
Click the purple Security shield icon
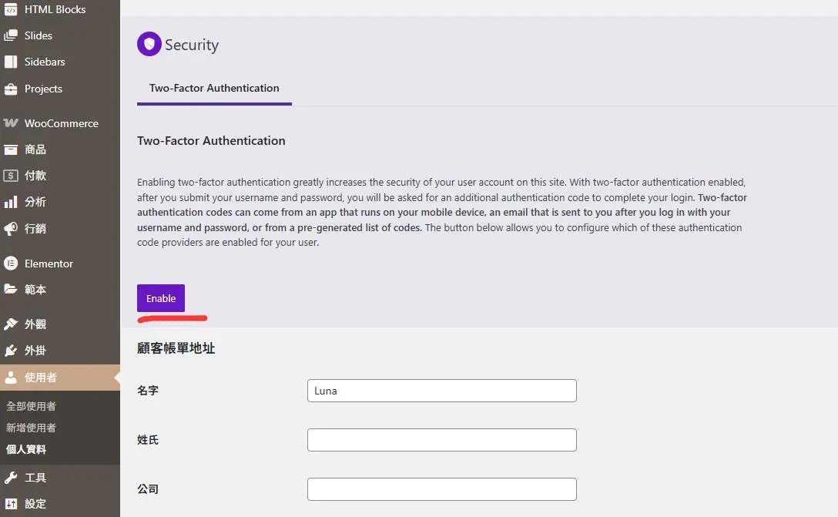tap(149, 45)
